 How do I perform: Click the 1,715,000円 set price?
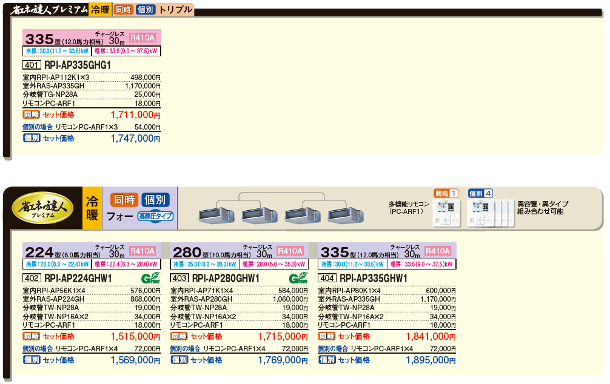pyautogui.click(x=283, y=337)
